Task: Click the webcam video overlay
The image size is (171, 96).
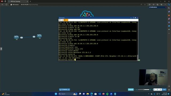Action: (x=153, y=77)
